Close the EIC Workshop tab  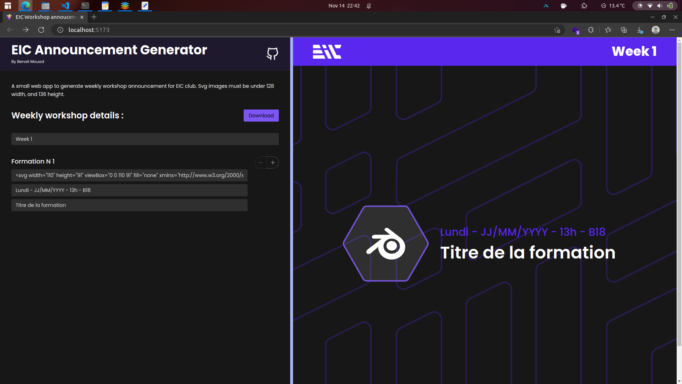(82, 17)
